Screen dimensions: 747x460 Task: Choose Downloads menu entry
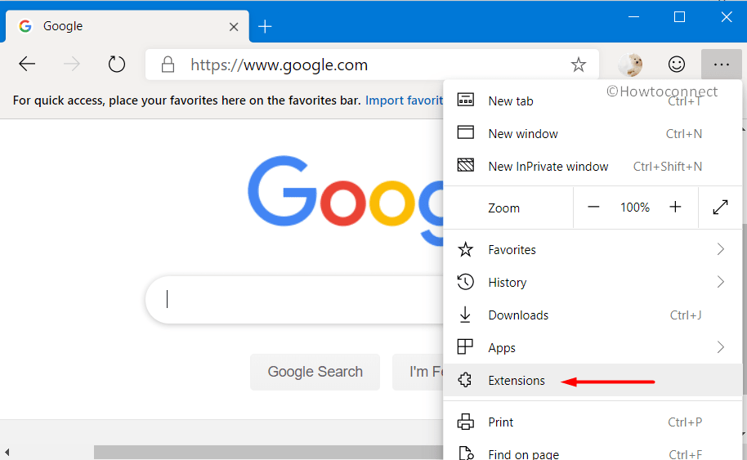click(593, 315)
